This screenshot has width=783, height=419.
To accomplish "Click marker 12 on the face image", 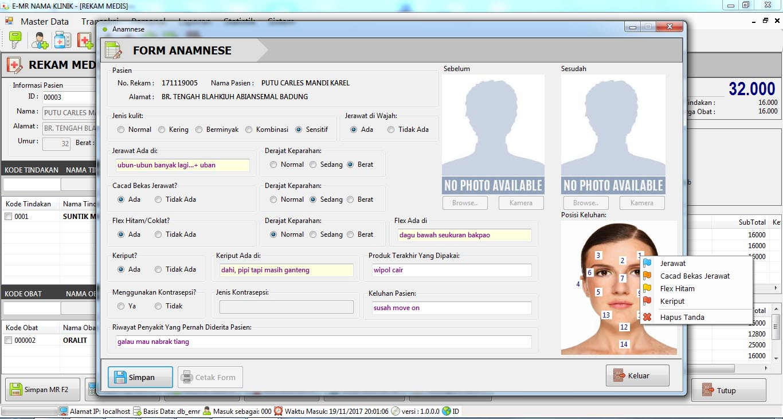I will click(x=624, y=327).
